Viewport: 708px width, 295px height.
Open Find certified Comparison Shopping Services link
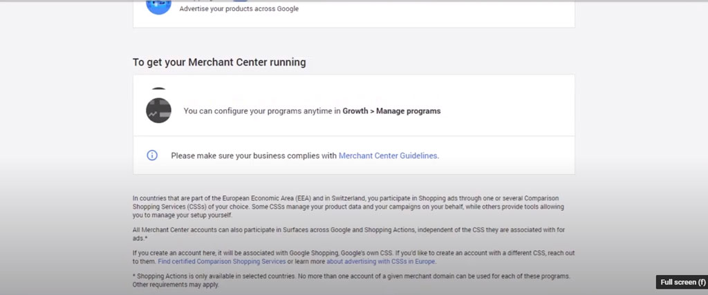tap(222, 261)
